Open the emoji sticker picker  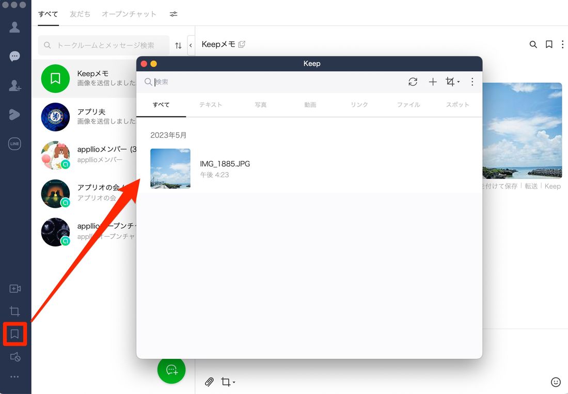coord(555,382)
